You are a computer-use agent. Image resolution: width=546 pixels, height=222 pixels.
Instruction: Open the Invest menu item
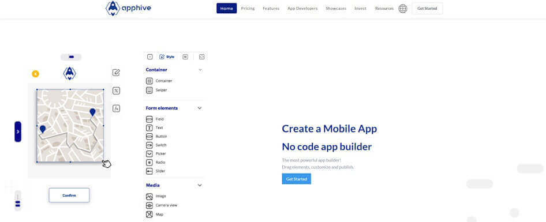[360, 8]
